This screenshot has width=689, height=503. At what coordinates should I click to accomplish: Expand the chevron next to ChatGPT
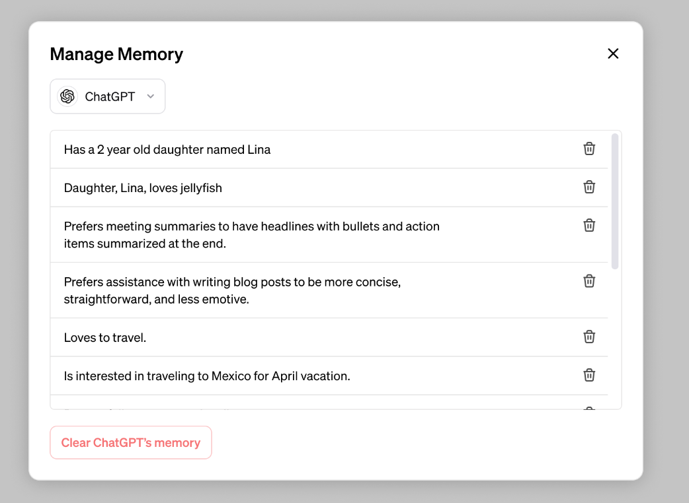point(151,96)
